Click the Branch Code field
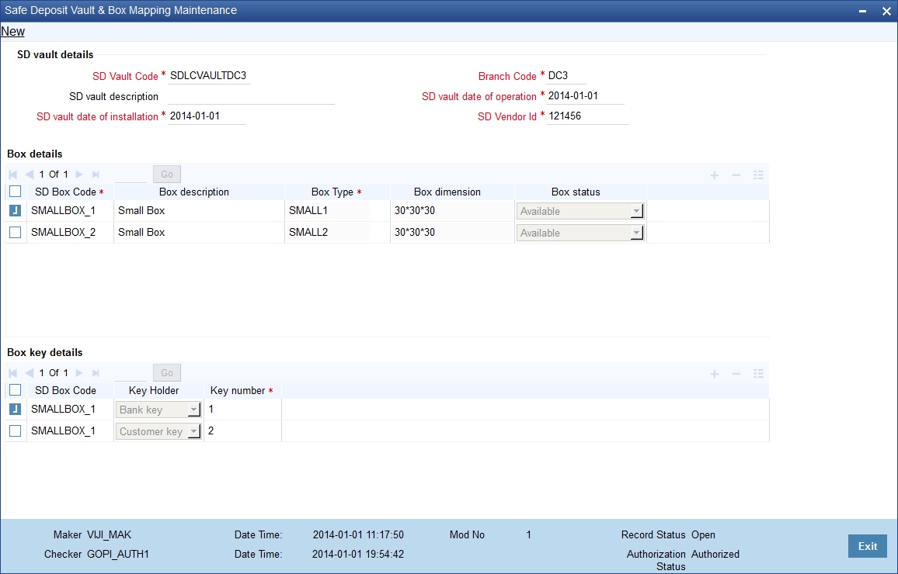 (x=566, y=76)
